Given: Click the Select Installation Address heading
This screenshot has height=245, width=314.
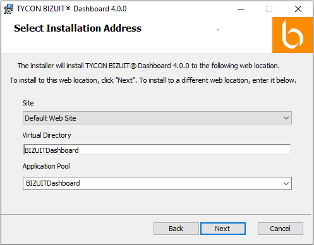Looking at the screenshot, I should 78,28.
